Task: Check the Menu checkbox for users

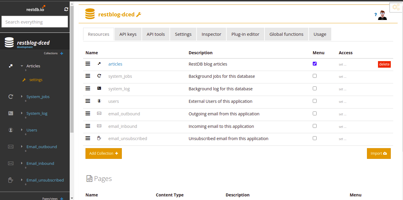Action: (x=315, y=101)
